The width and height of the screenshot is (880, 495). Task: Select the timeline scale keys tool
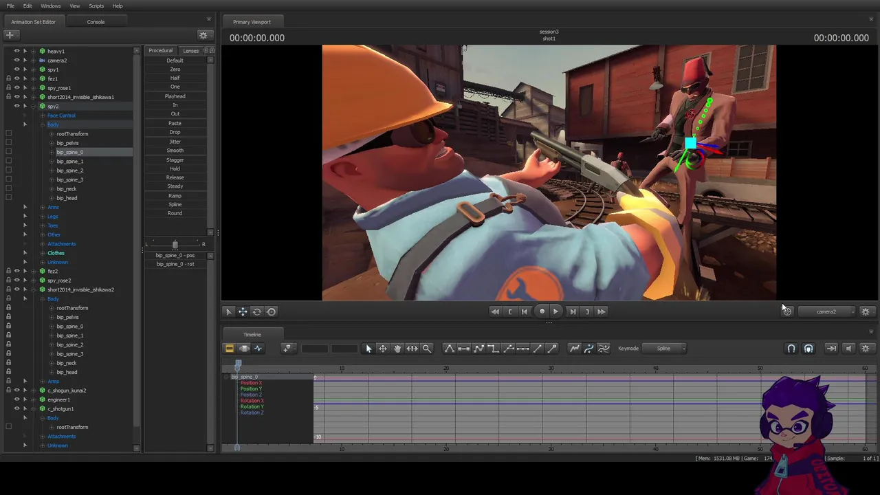(412, 349)
